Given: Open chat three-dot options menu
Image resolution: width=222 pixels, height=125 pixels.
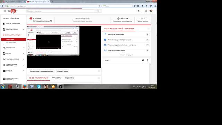Looking at the screenshot, I should [x=147, y=60].
